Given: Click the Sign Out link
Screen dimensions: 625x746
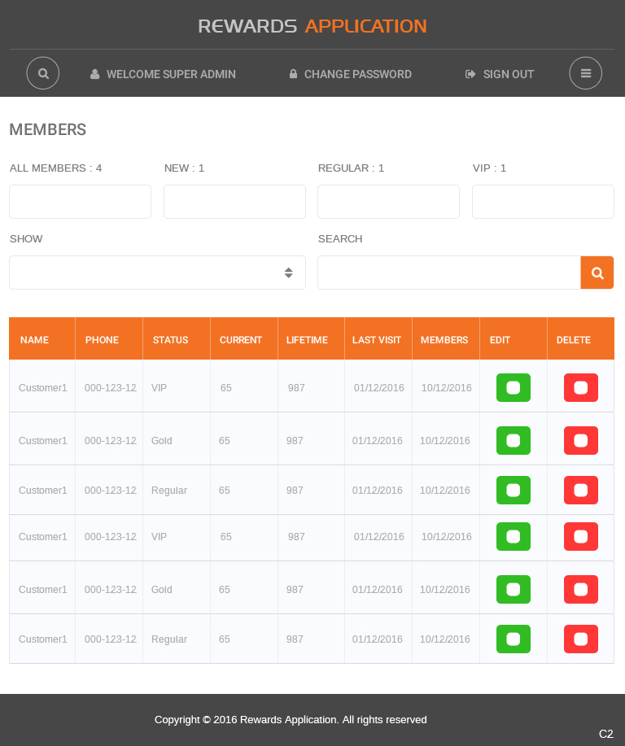Looking at the screenshot, I should tap(500, 74).
